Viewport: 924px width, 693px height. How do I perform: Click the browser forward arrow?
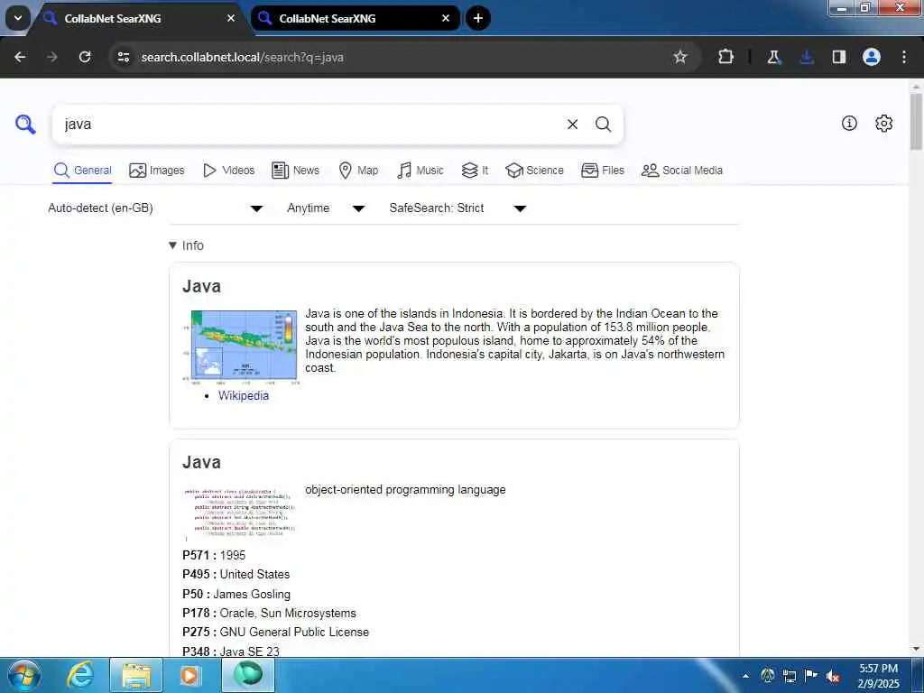(51, 57)
